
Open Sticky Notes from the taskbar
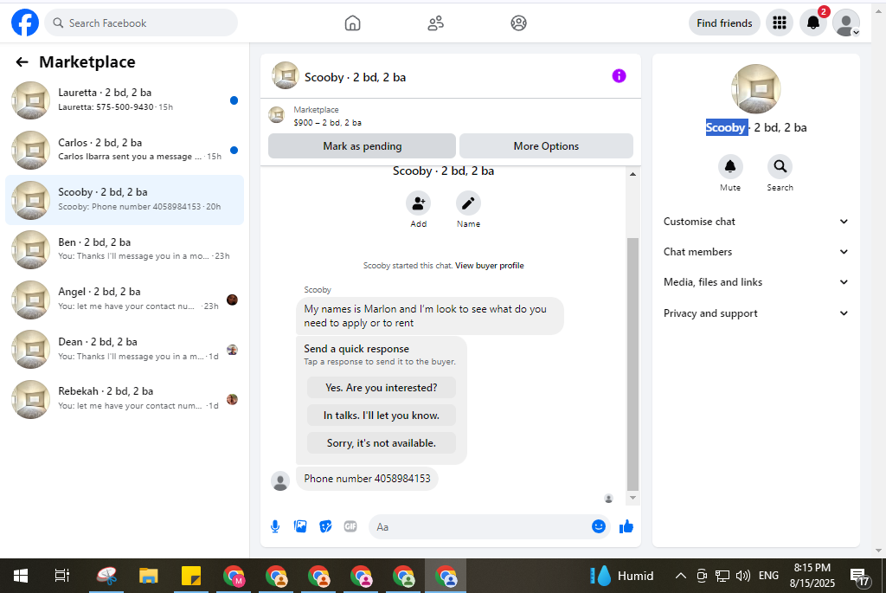coord(191,576)
